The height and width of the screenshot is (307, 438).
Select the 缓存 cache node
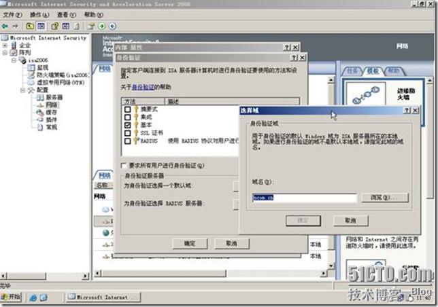(x=52, y=112)
